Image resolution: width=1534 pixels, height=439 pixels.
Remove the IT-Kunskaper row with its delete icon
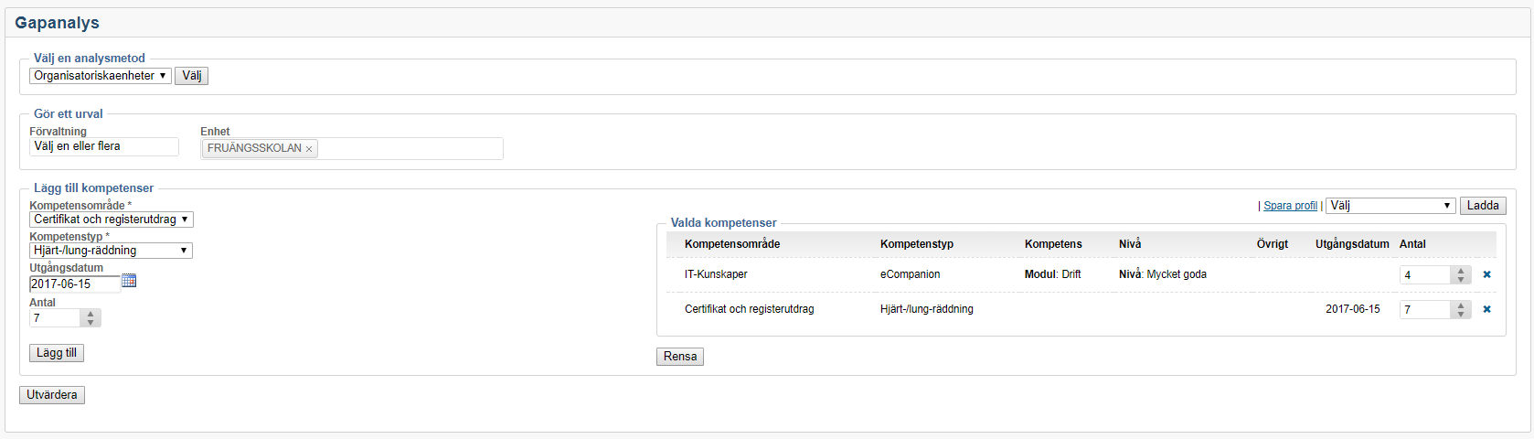point(1486,274)
